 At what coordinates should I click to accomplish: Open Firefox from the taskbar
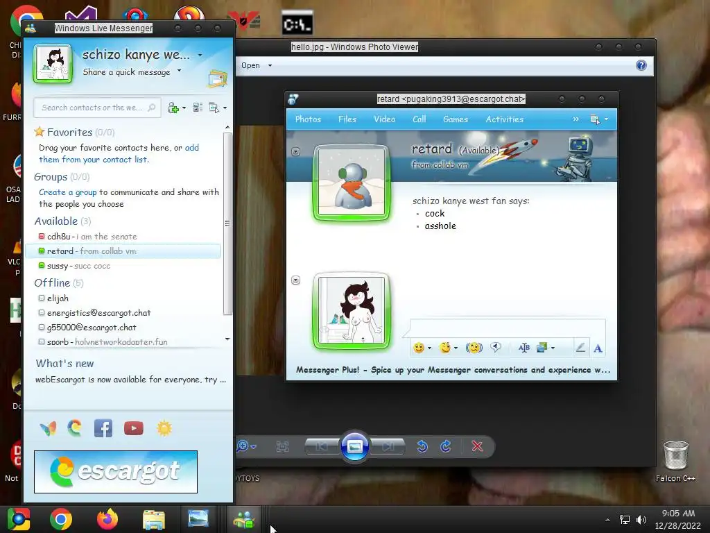107,519
